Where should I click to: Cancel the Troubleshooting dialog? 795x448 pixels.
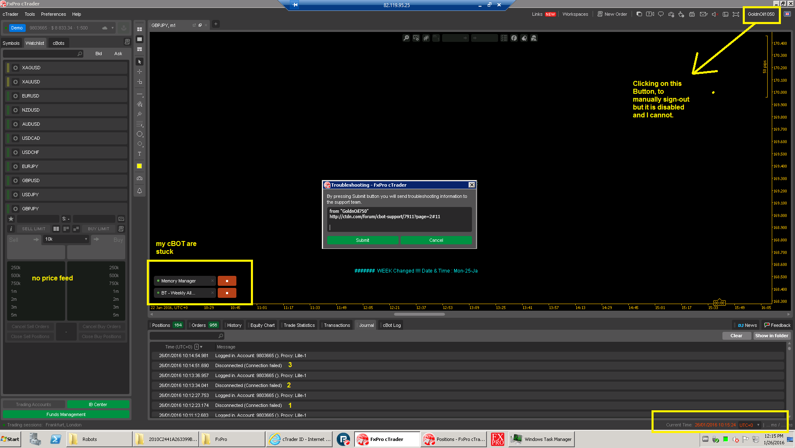[x=436, y=240]
